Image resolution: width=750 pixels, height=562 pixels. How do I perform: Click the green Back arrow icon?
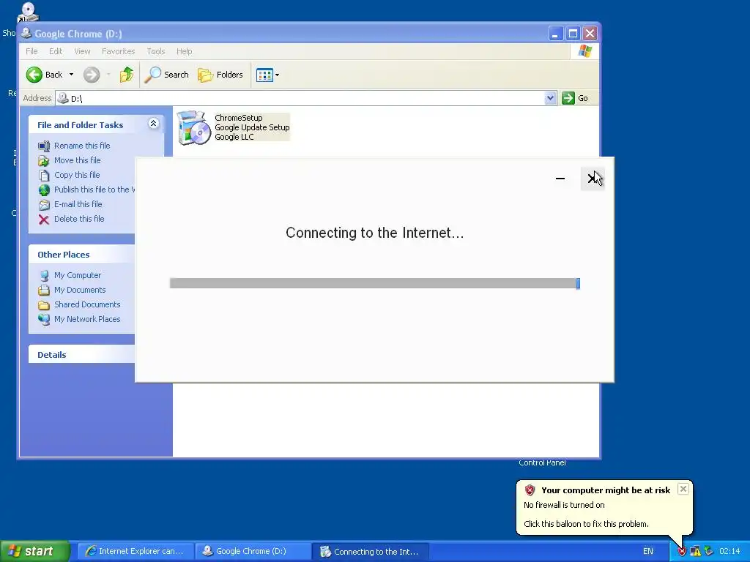[x=34, y=75]
